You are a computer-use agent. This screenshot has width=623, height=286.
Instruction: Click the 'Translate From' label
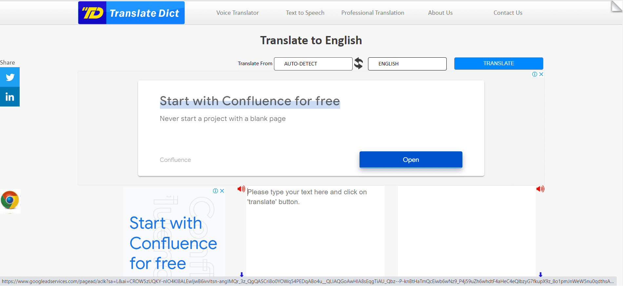[255, 64]
